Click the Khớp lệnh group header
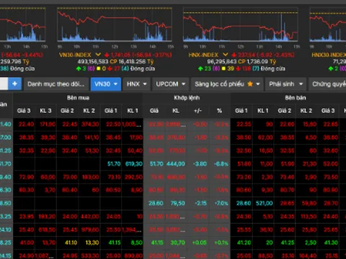Viewport: 346px width, 259px height. coord(187,98)
